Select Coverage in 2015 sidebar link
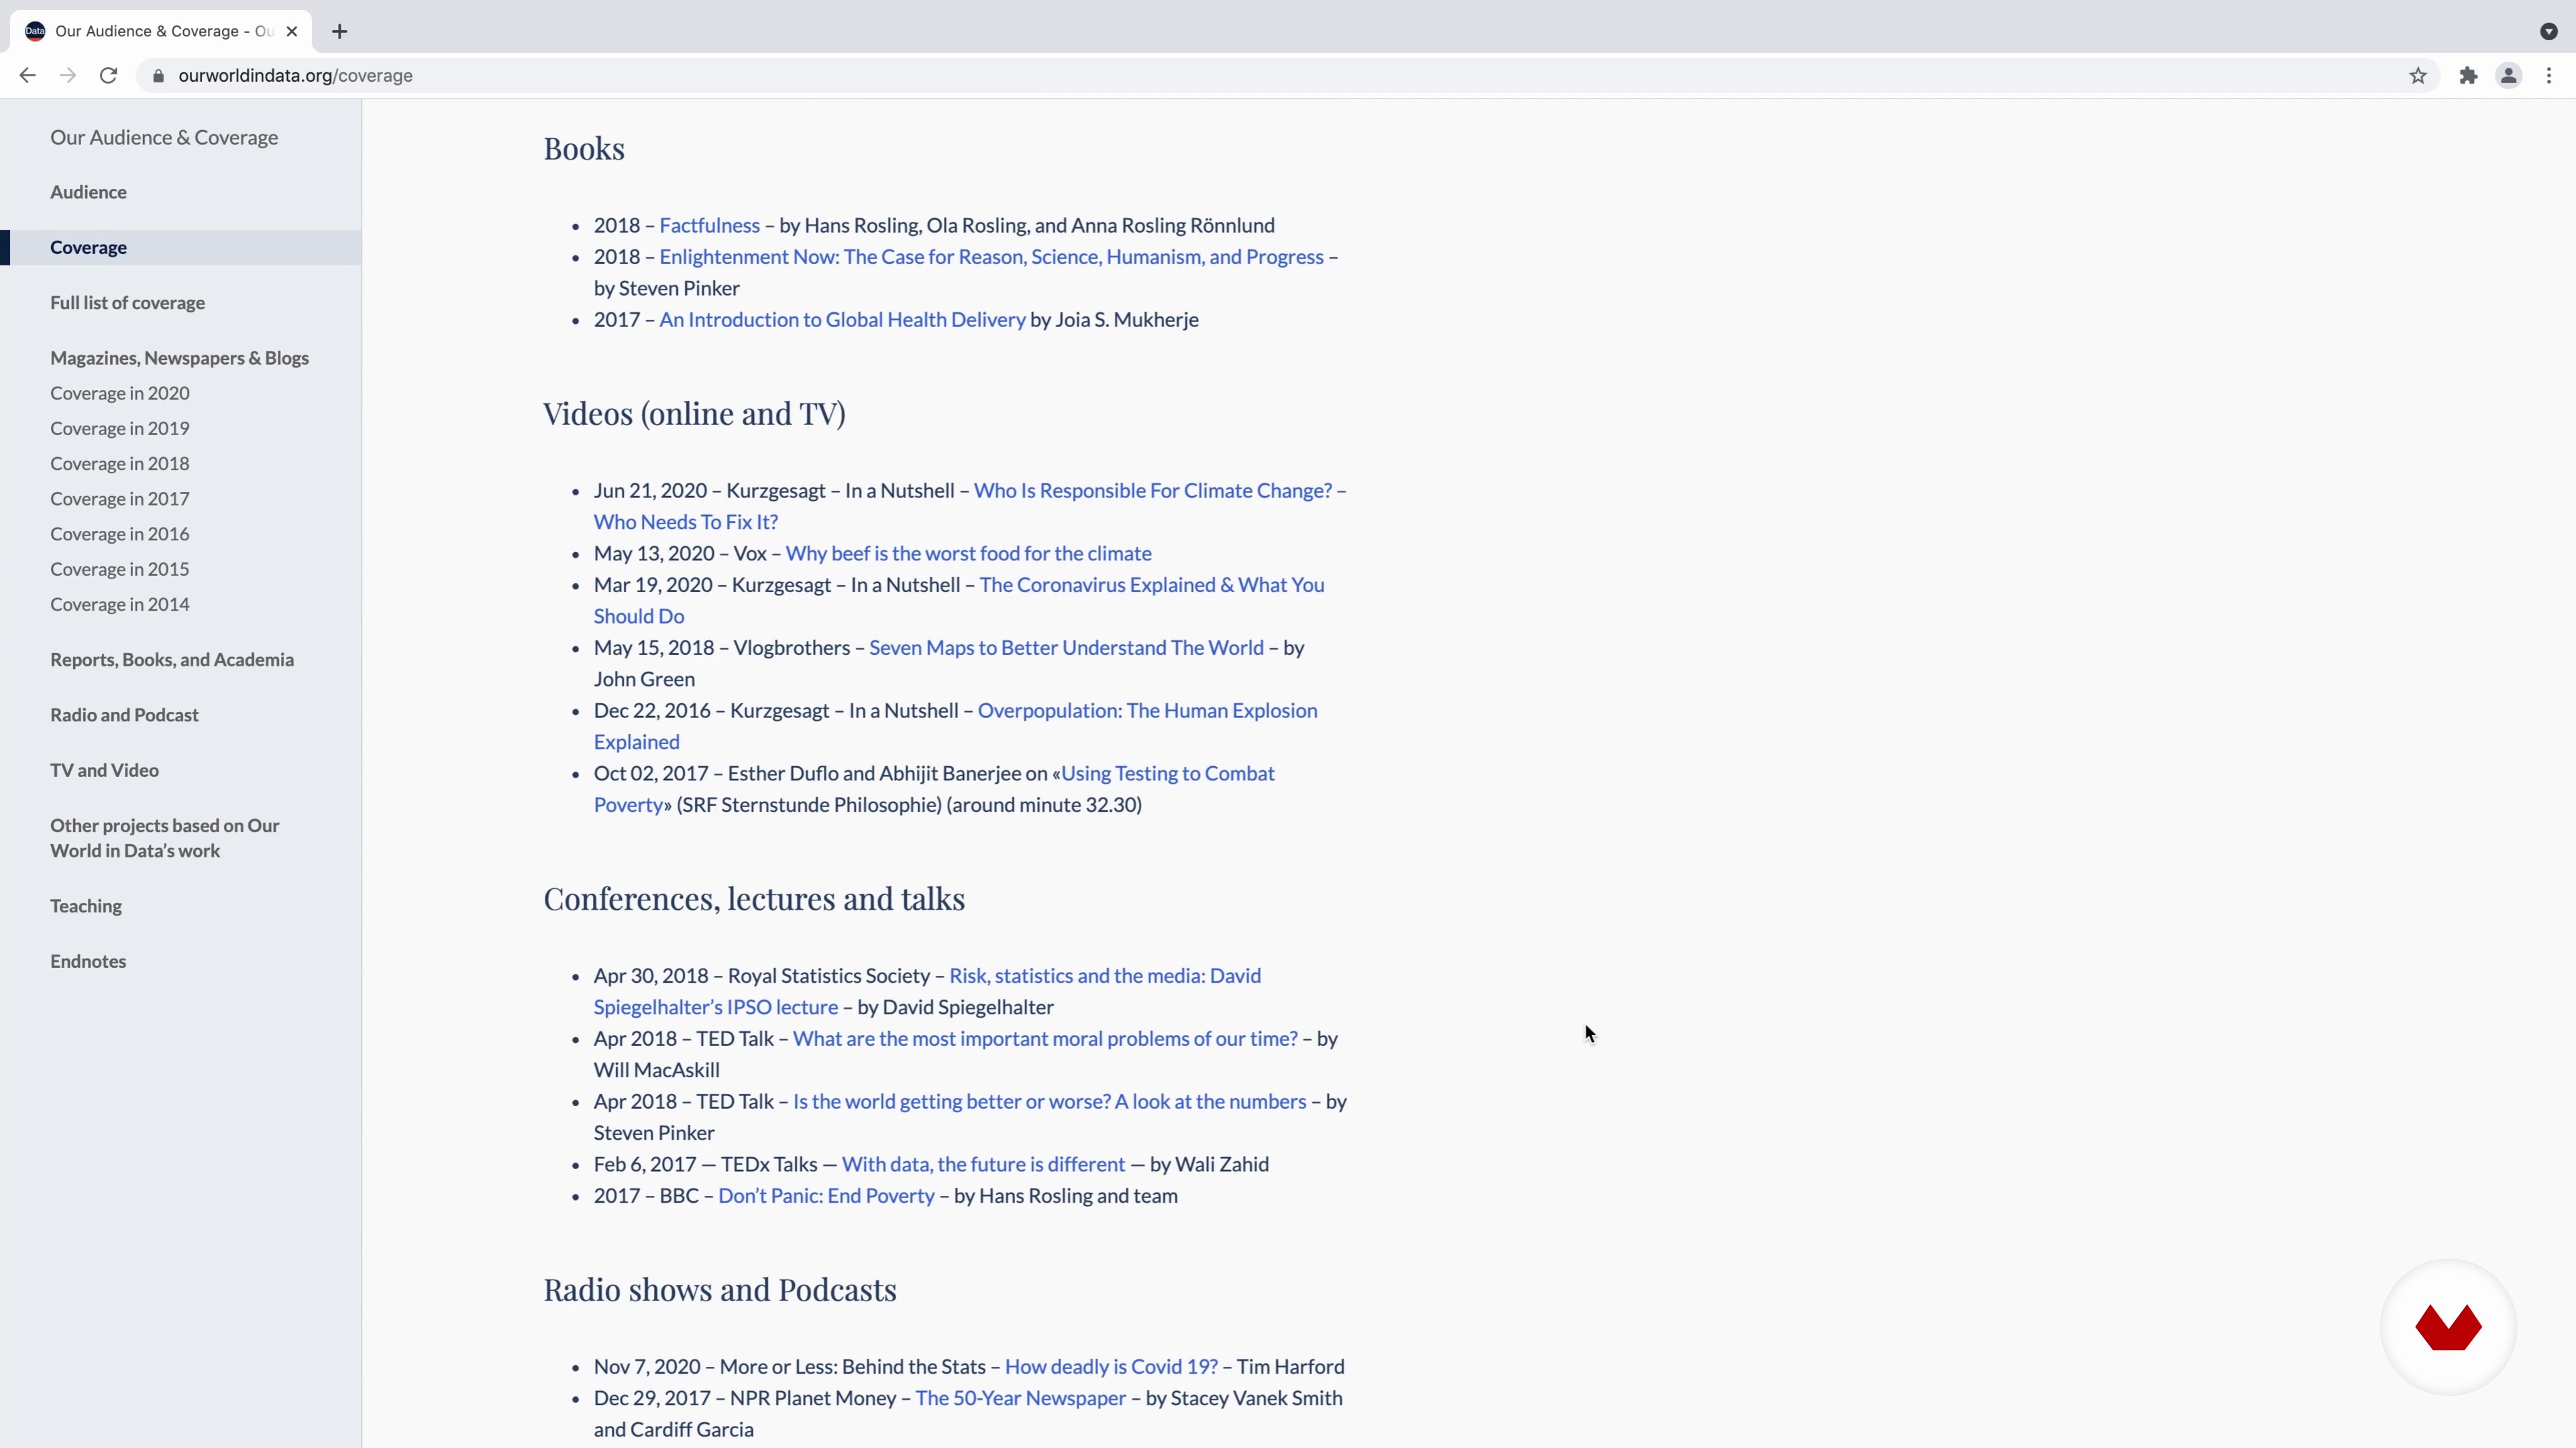Viewport: 2576px width, 1448px height. (x=120, y=568)
